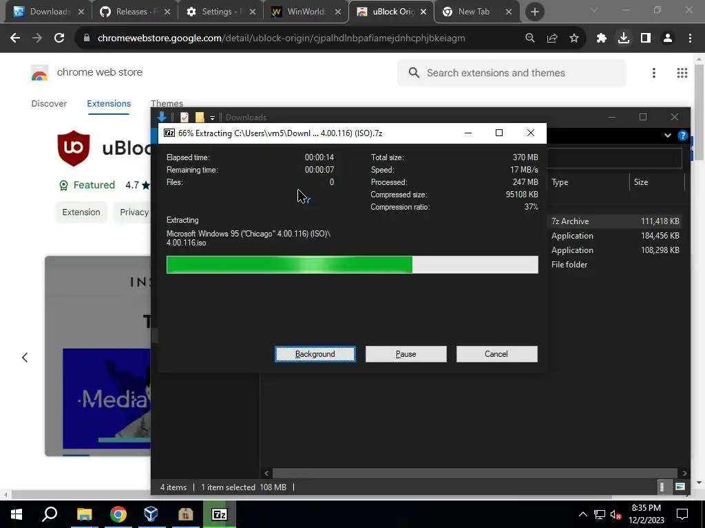Click the Privacy category chip
Screen dimensions: 705x528
[133, 212]
